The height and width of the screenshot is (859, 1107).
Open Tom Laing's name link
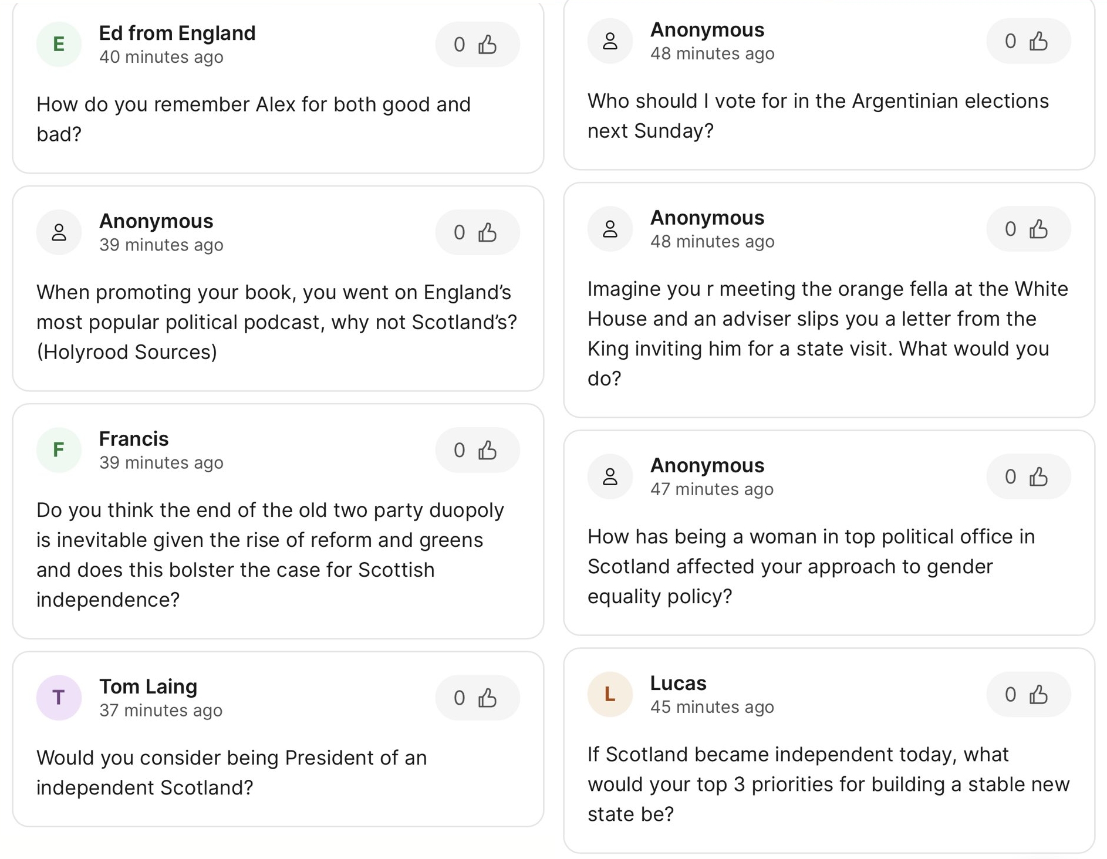click(148, 686)
